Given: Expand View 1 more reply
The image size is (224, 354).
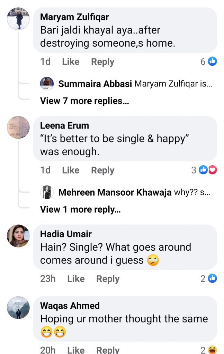Looking at the screenshot, I should click(x=80, y=209).
